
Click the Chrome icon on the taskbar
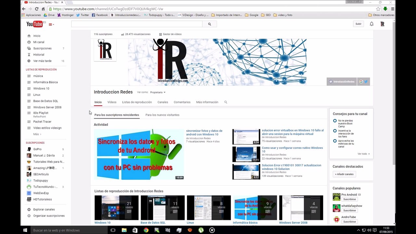point(146,230)
